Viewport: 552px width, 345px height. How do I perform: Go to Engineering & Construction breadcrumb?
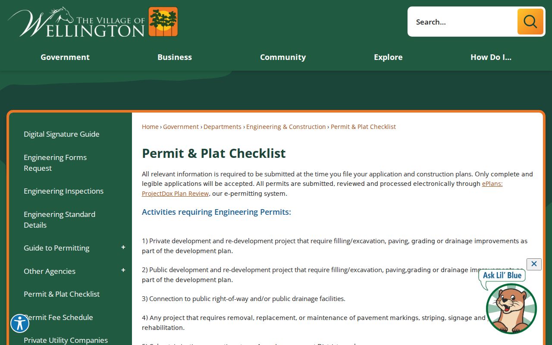click(x=286, y=127)
